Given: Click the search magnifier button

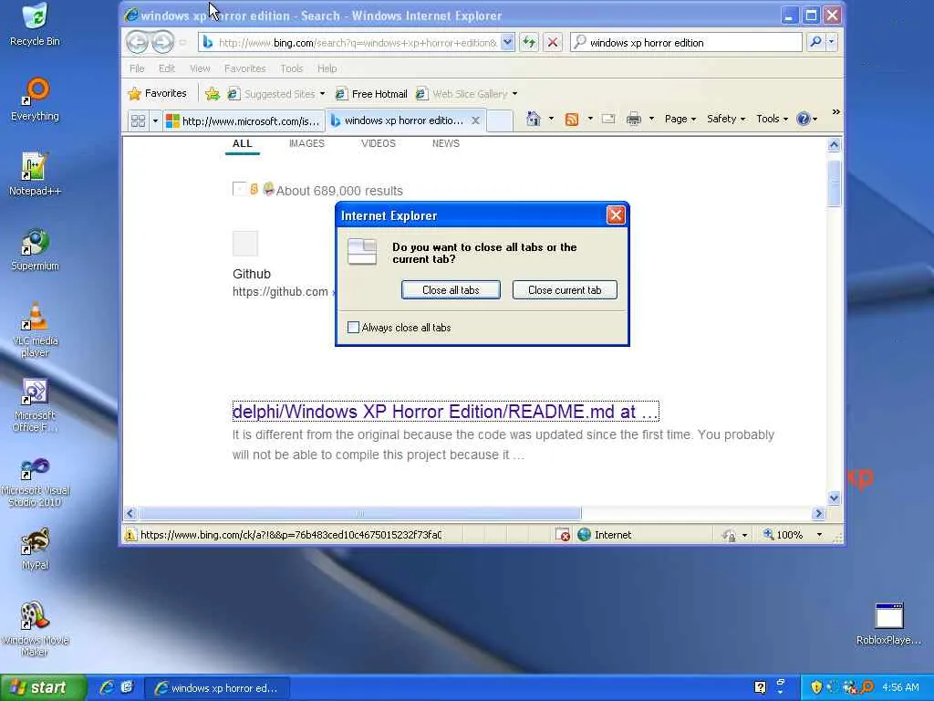Looking at the screenshot, I should click(x=815, y=42).
